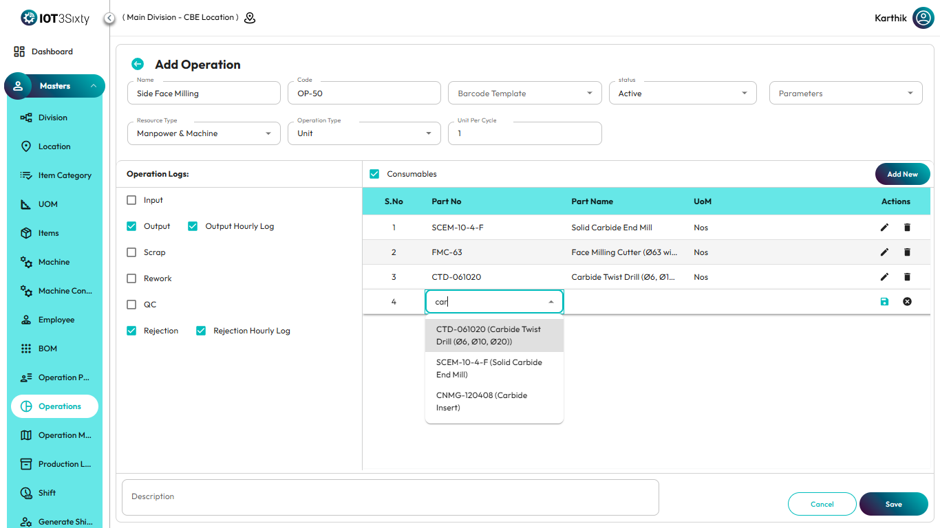Delete the CTD-061020 consumable row
This screenshot has height=528, width=940.
click(x=907, y=277)
